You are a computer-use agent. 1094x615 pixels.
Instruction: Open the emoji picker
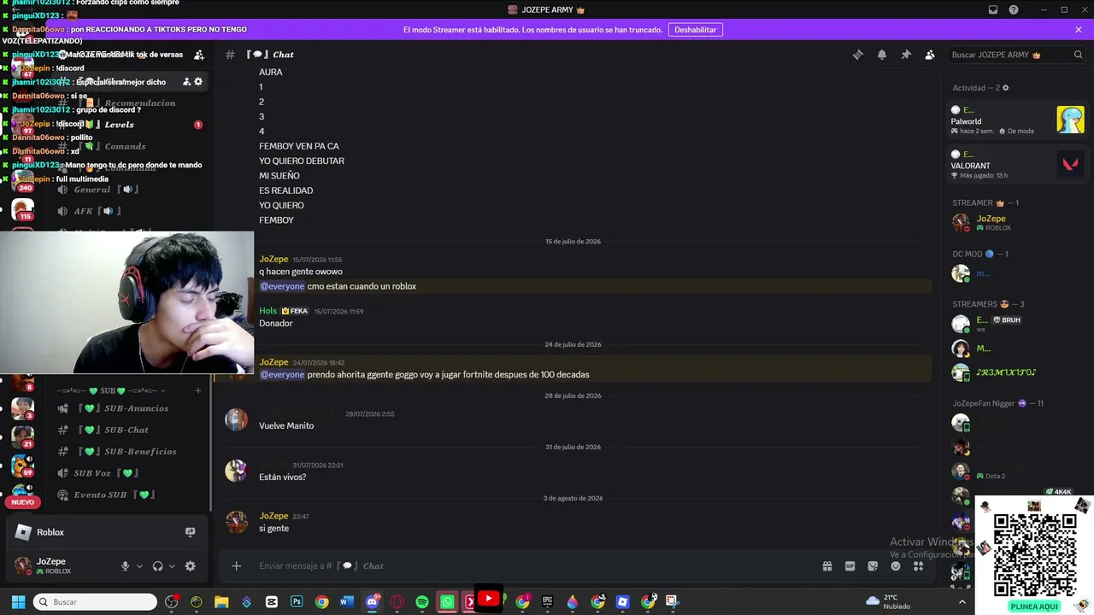896,565
